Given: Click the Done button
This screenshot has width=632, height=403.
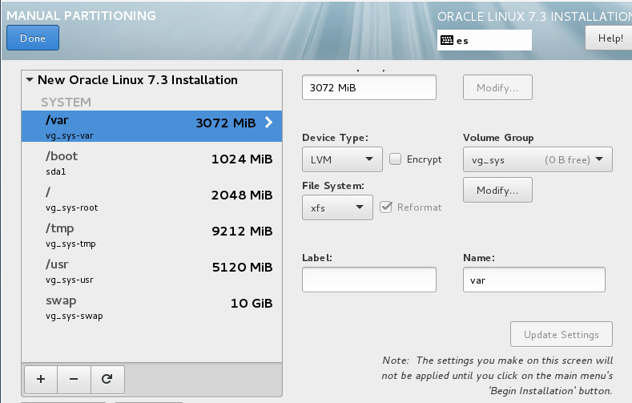Looking at the screenshot, I should click(x=33, y=38).
